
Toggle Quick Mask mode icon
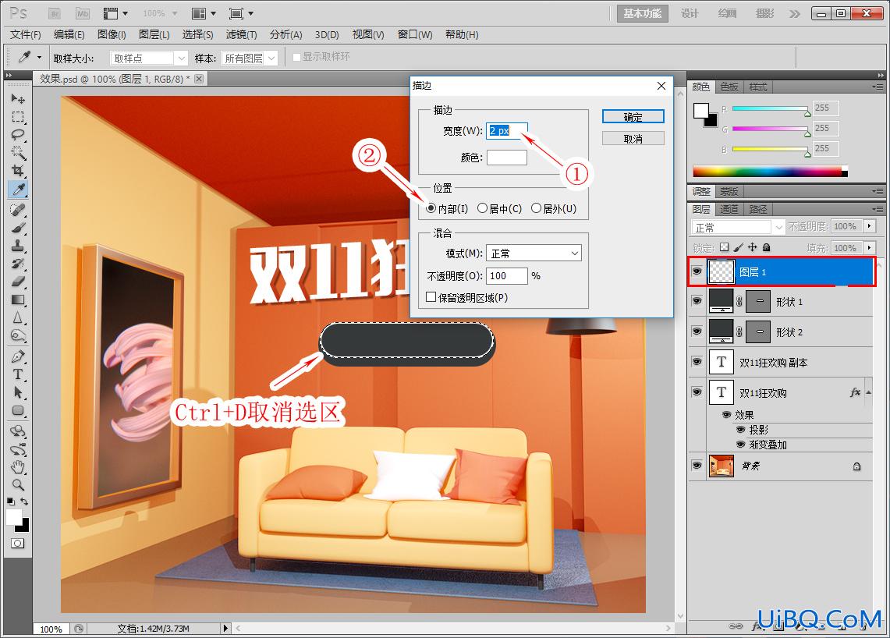[18, 544]
